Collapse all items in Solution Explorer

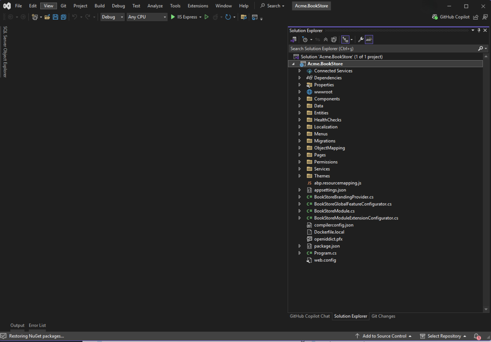[326, 39]
